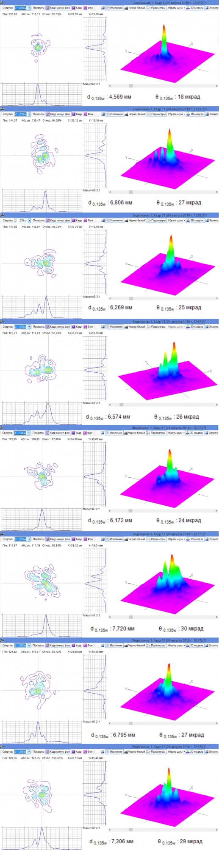Select Кадр минус фон in the Кадр 71 panel

(58, 751)
